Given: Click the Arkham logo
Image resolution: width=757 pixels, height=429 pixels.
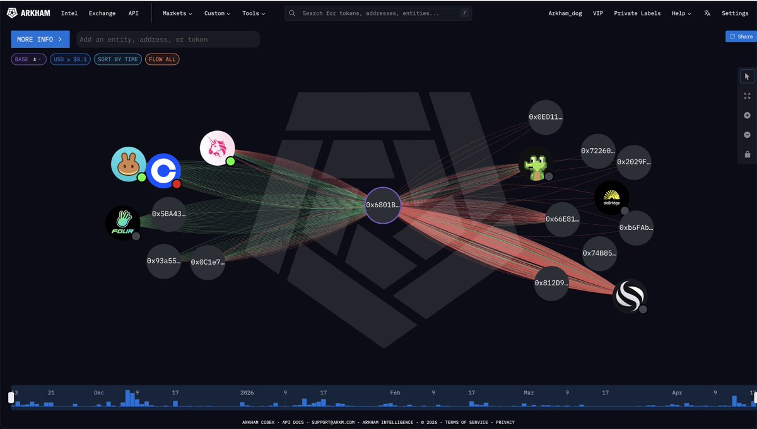Looking at the screenshot, I should click(x=28, y=13).
